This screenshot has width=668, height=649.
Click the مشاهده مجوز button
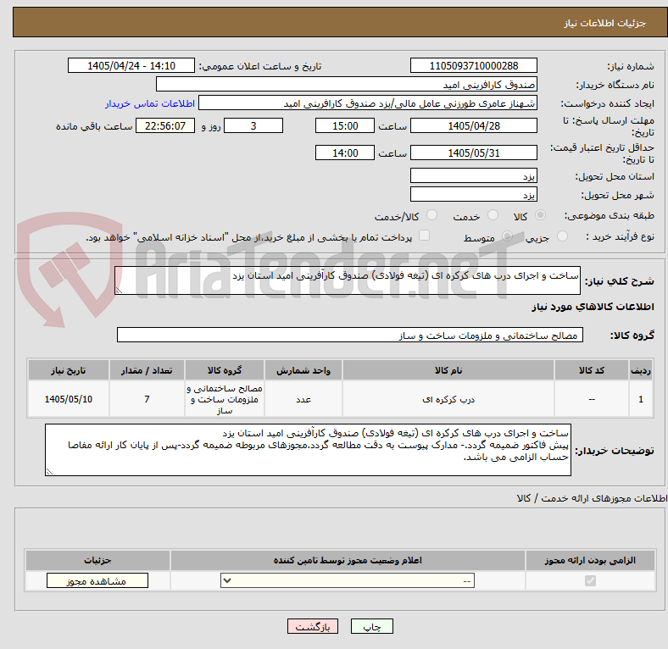[97, 581]
